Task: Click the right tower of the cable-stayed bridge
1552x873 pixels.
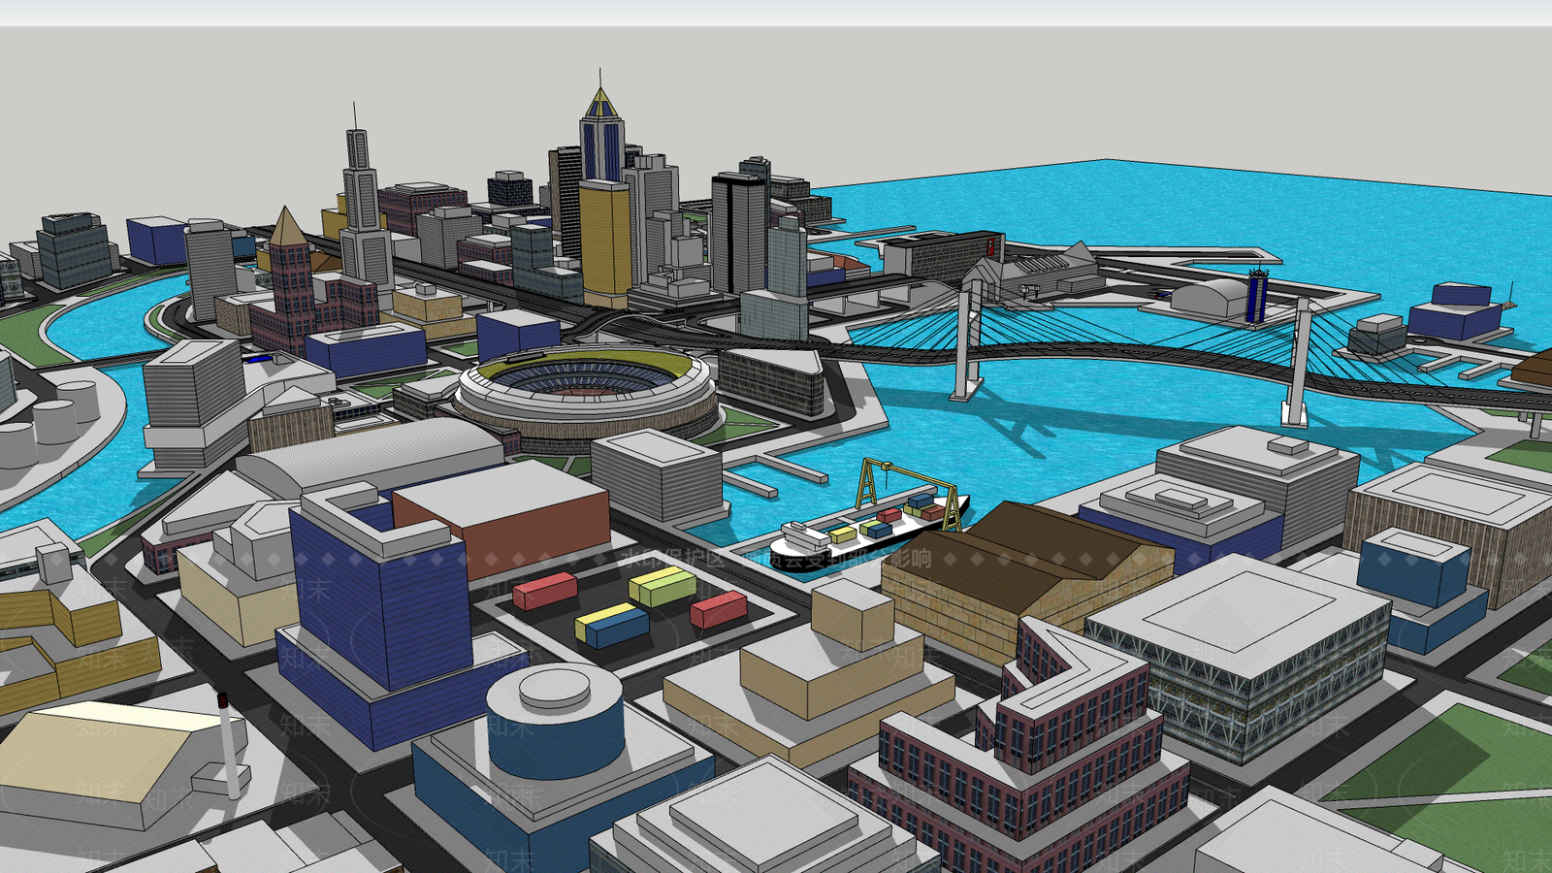Action: [x=1298, y=364]
